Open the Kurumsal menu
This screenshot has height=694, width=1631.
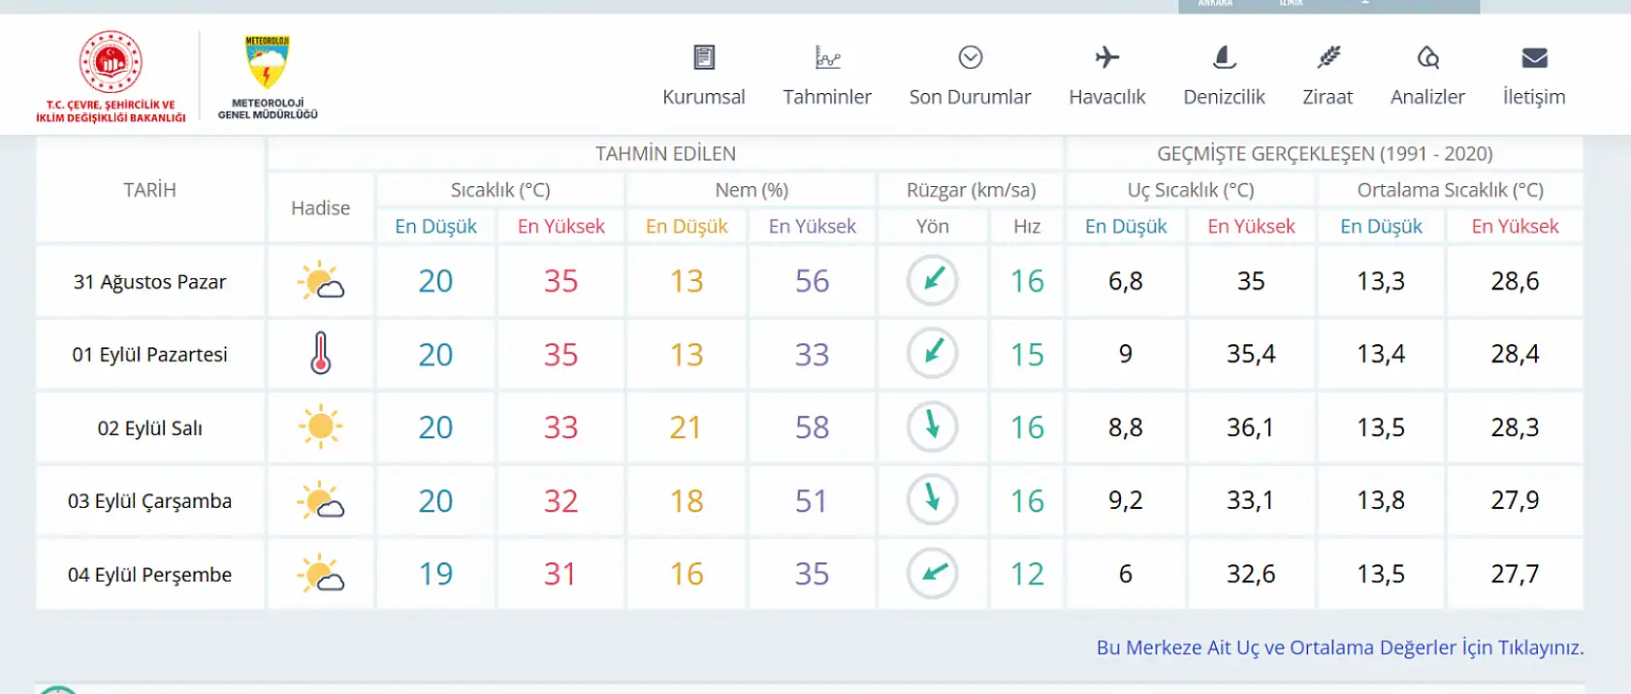[704, 97]
